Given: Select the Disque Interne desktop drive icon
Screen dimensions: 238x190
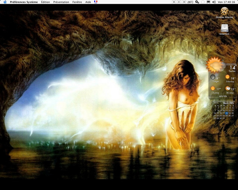Looking at the screenshot, I should [225, 11].
